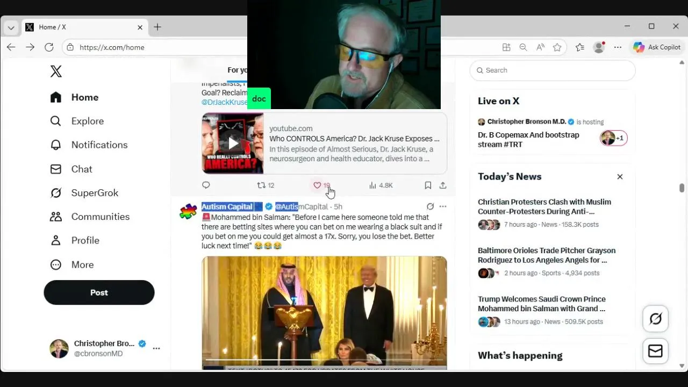Reply to the Dr. Jack Kruse video post
The width and height of the screenshot is (688, 387).
[206, 185]
